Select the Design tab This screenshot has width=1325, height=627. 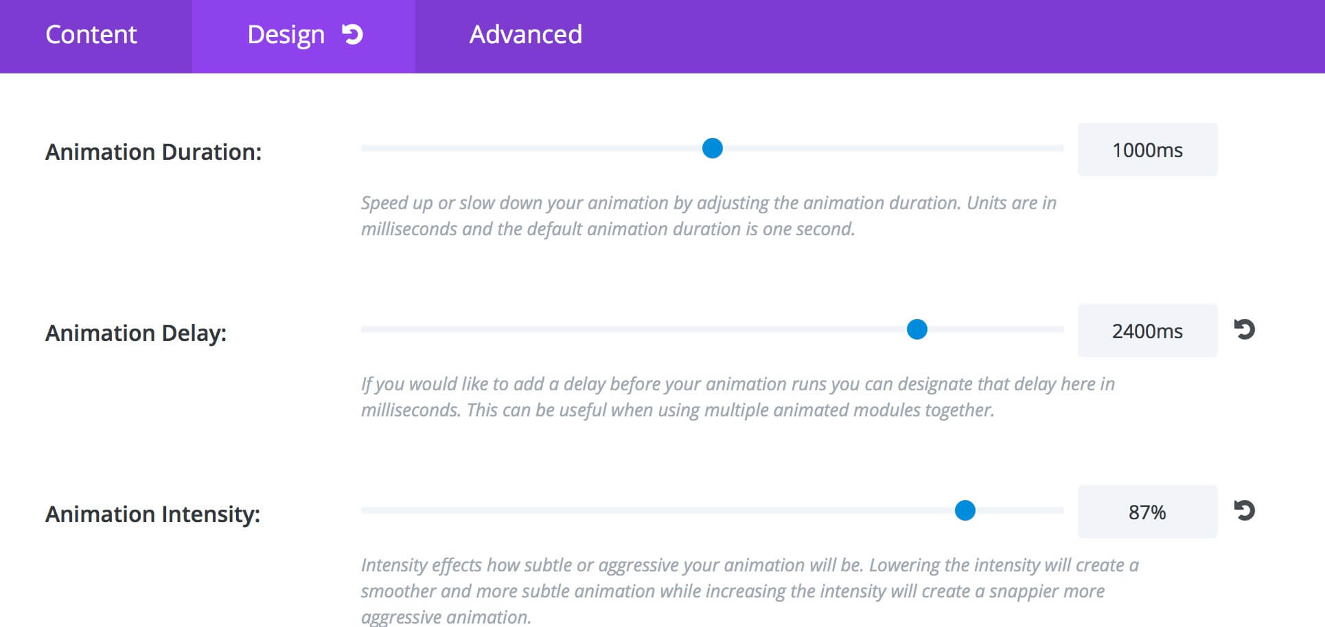click(x=303, y=34)
